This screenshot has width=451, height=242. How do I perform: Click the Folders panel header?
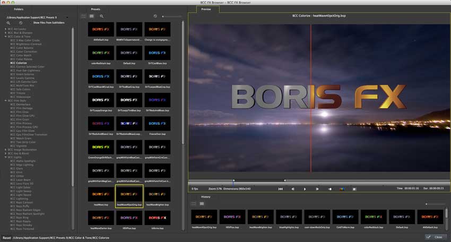pyautogui.click(x=19, y=9)
